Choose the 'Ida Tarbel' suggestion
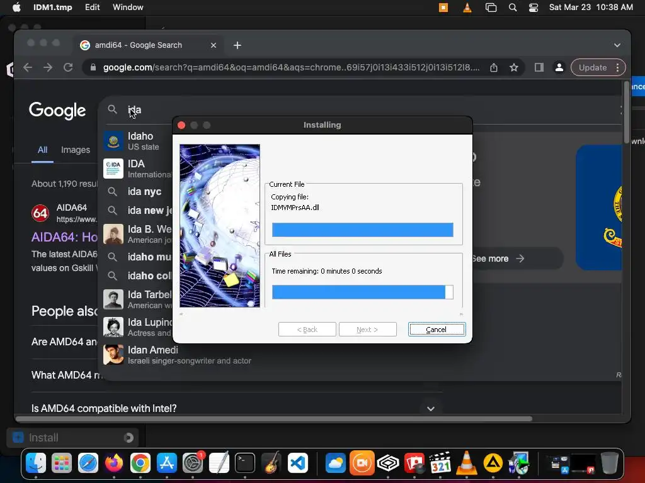645x483 pixels. tap(138, 299)
